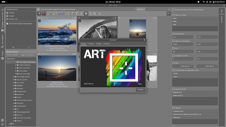The image size is (226, 127).
Task: Hide the left panel with toolbar arrow icon
Action: (39, 13)
